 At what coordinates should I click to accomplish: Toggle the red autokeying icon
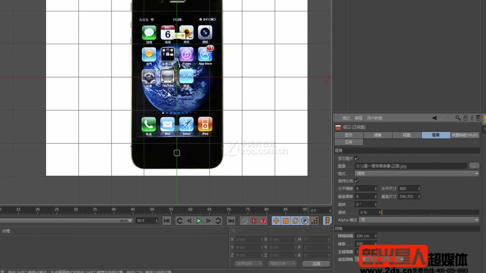tap(254, 221)
